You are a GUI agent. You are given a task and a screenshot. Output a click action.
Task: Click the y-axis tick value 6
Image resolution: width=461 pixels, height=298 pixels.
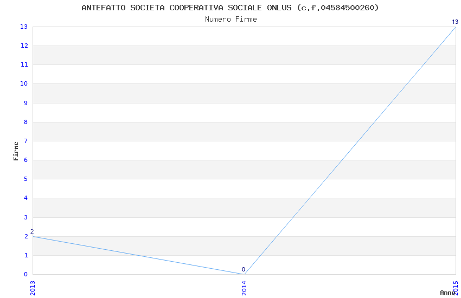[x=26, y=160]
